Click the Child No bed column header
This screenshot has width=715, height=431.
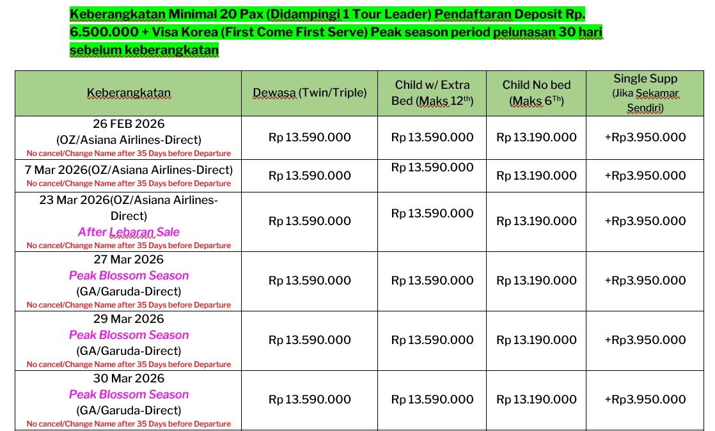536,93
